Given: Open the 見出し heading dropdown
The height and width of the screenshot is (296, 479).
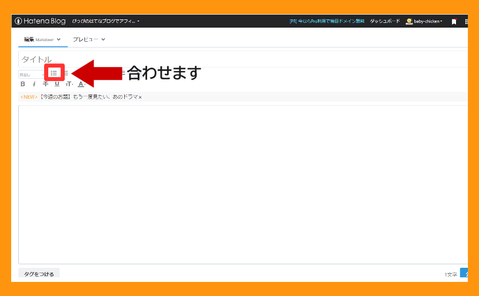Looking at the screenshot, I should point(31,75).
